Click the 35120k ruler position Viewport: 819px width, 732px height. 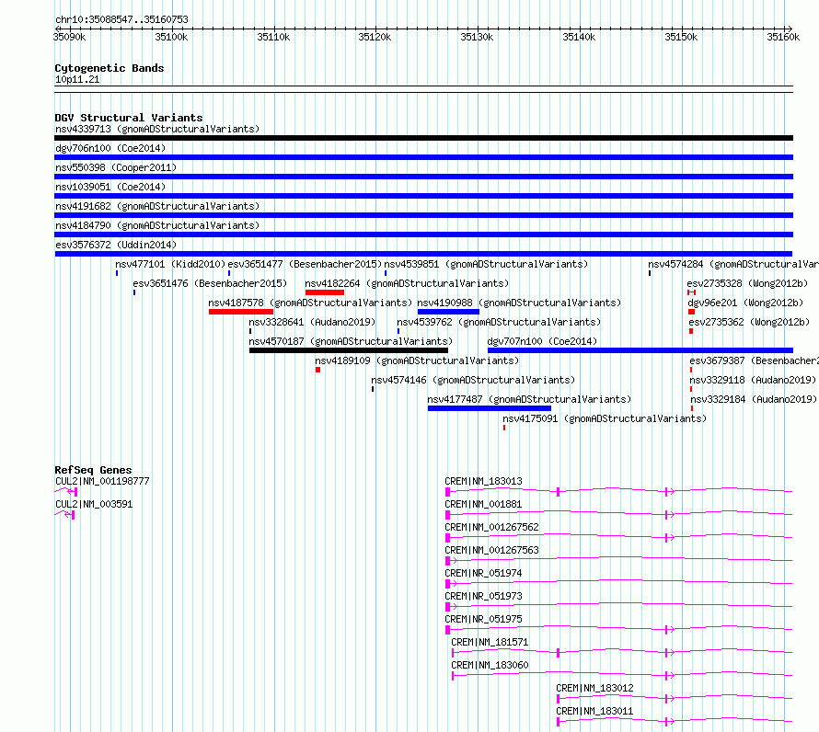(375, 37)
